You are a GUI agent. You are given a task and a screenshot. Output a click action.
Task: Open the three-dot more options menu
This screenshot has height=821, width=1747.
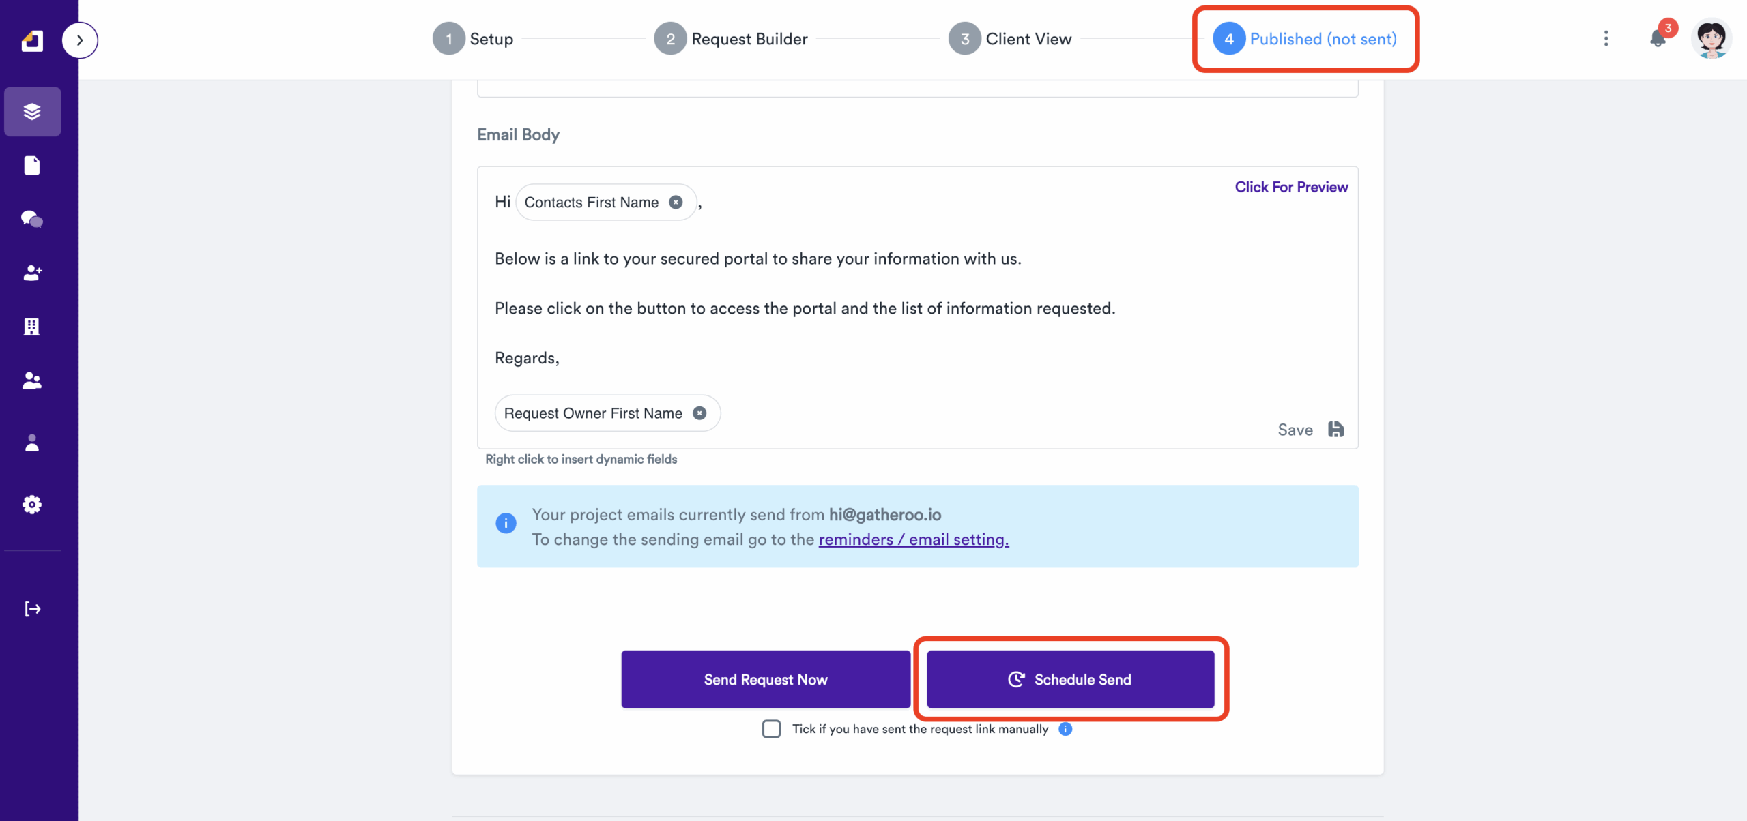tap(1606, 39)
